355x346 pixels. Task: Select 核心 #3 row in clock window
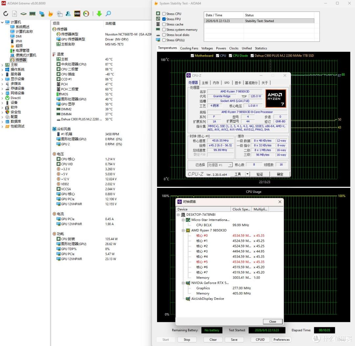[x=230, y=251]
